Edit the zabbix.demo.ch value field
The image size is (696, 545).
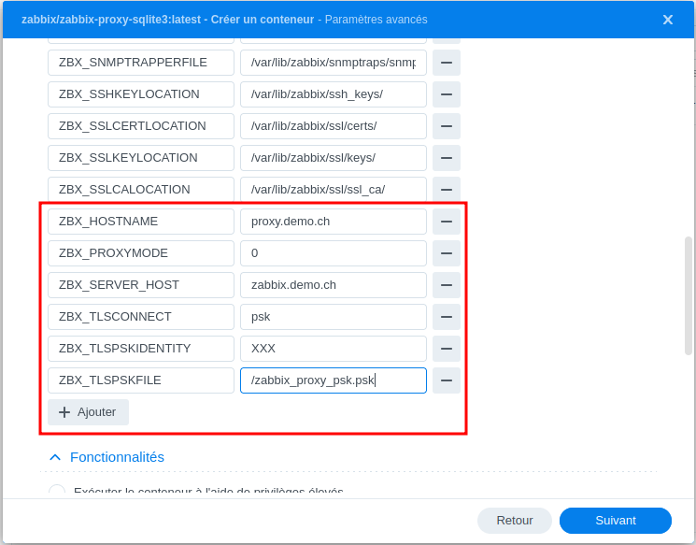334,285
